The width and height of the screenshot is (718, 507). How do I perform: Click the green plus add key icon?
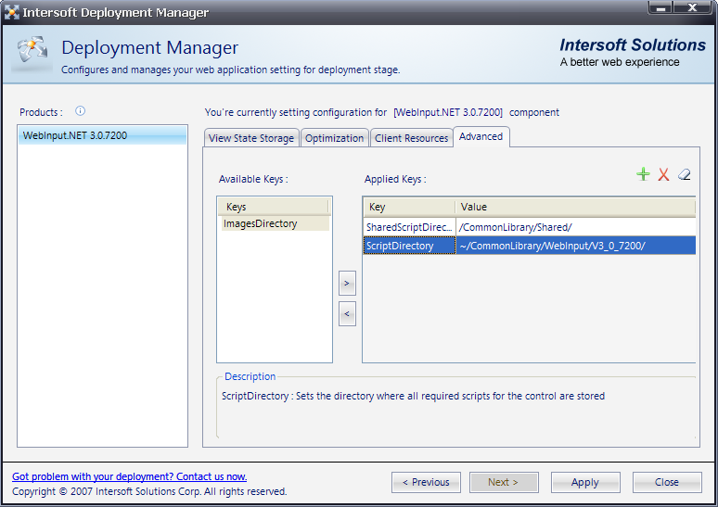[643, 174]
